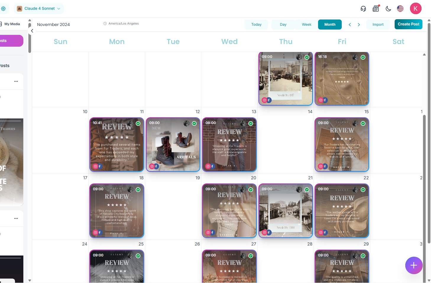
Task: Go to the previous month with left chevron
Action: click(x=350, y=25)
